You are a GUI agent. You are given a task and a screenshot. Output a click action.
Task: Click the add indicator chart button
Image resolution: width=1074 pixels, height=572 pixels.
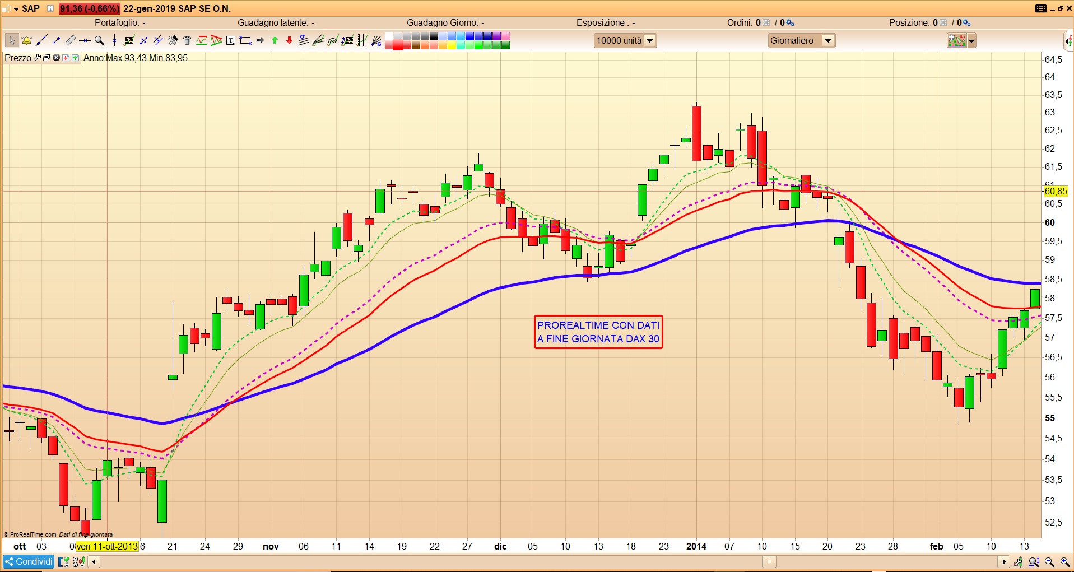click(957, 41)
